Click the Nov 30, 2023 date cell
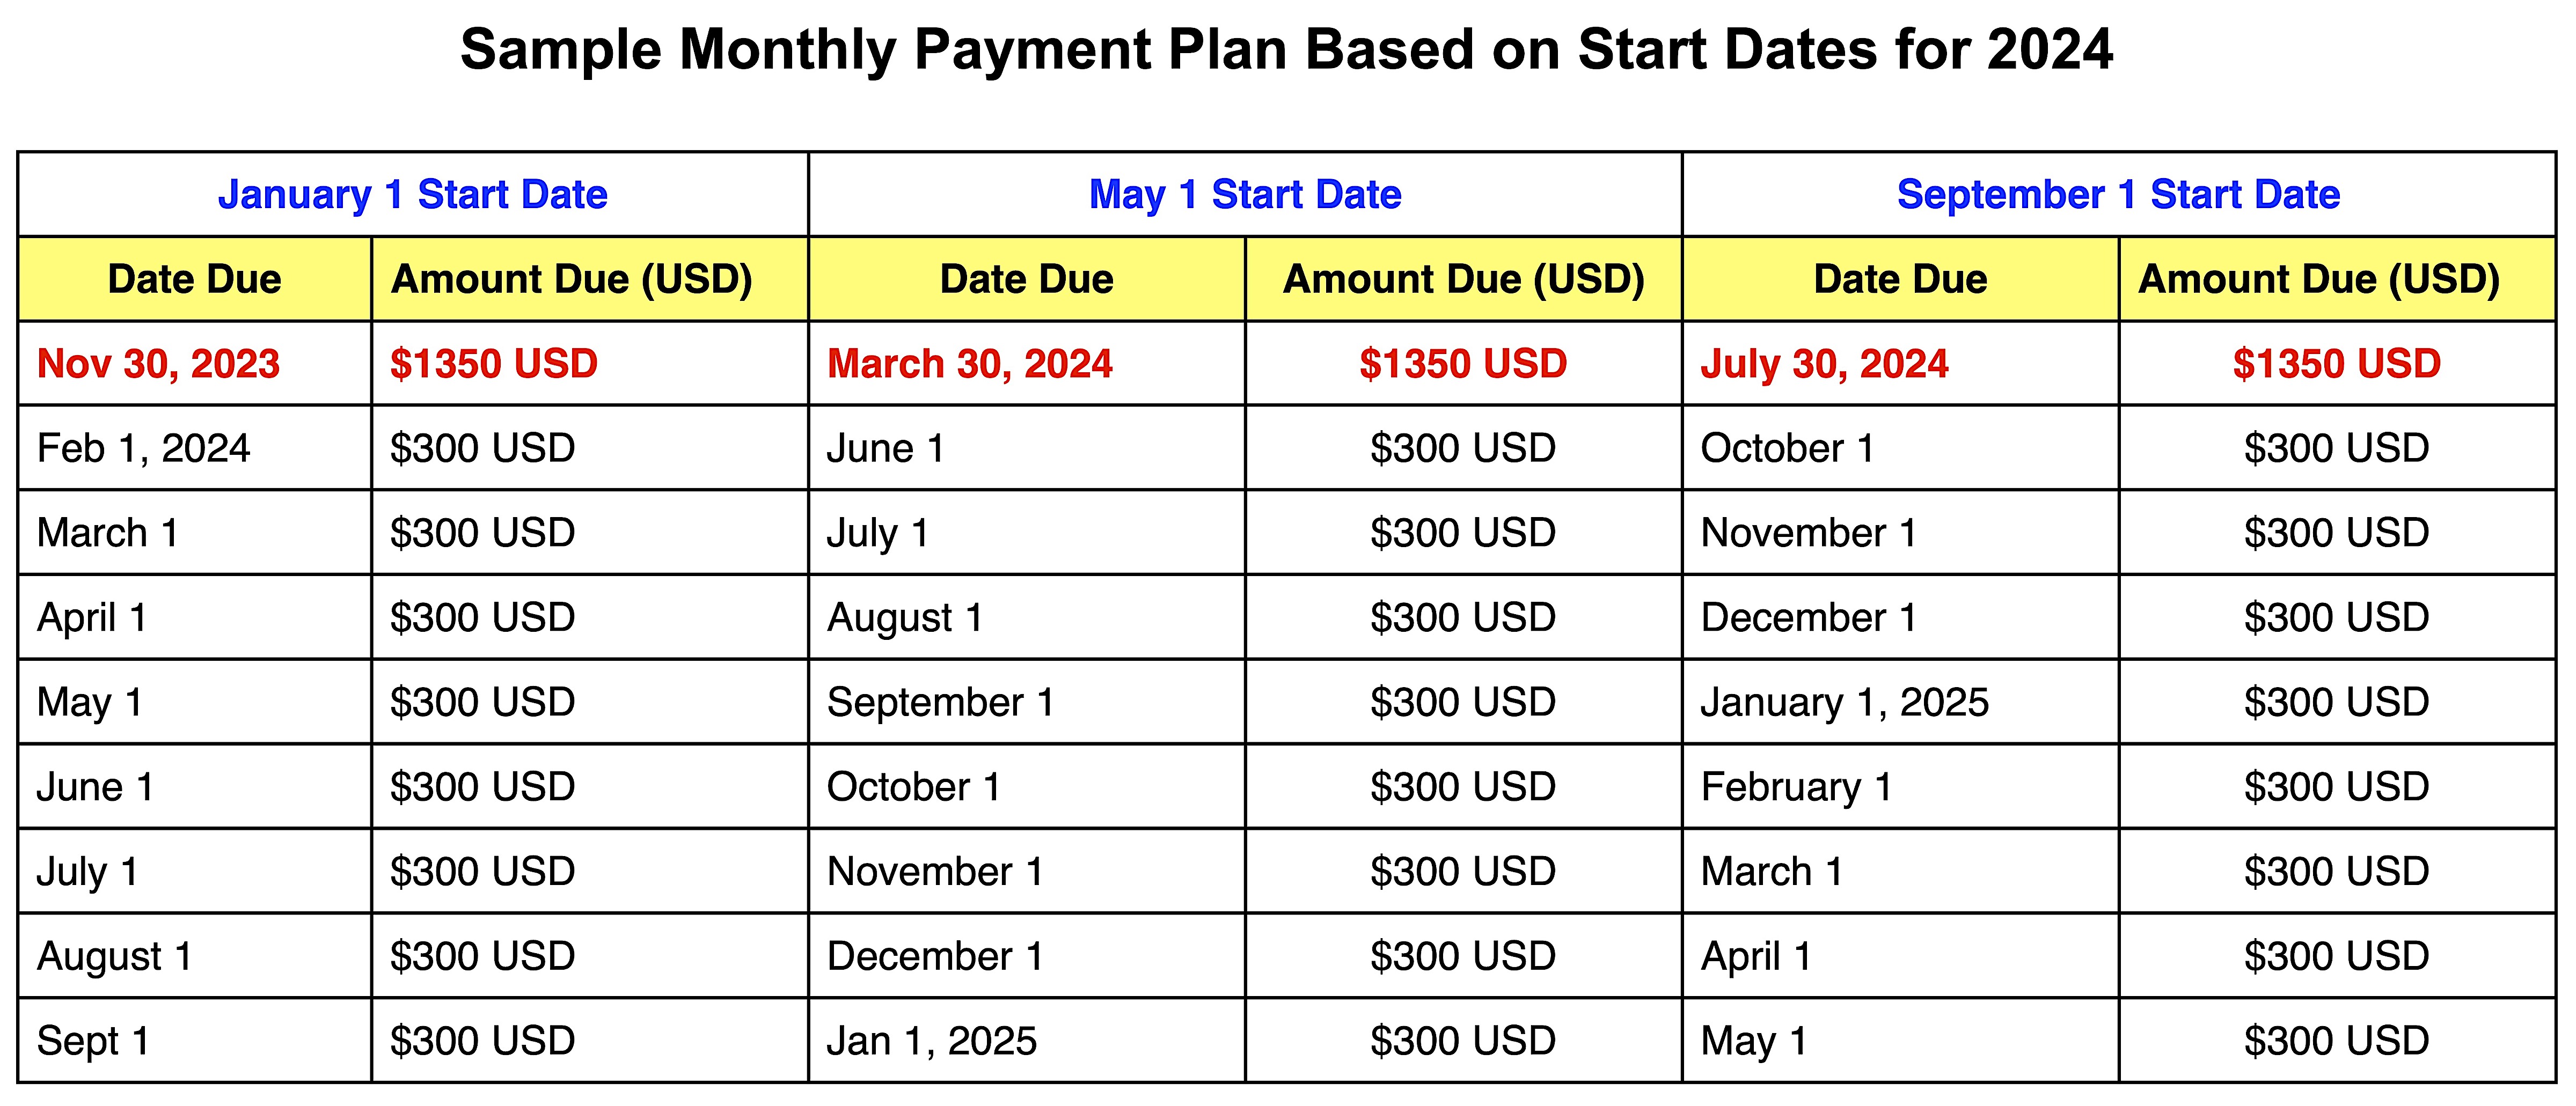This screenshot has height=1106, width=2576. click(x=158, y=364)
